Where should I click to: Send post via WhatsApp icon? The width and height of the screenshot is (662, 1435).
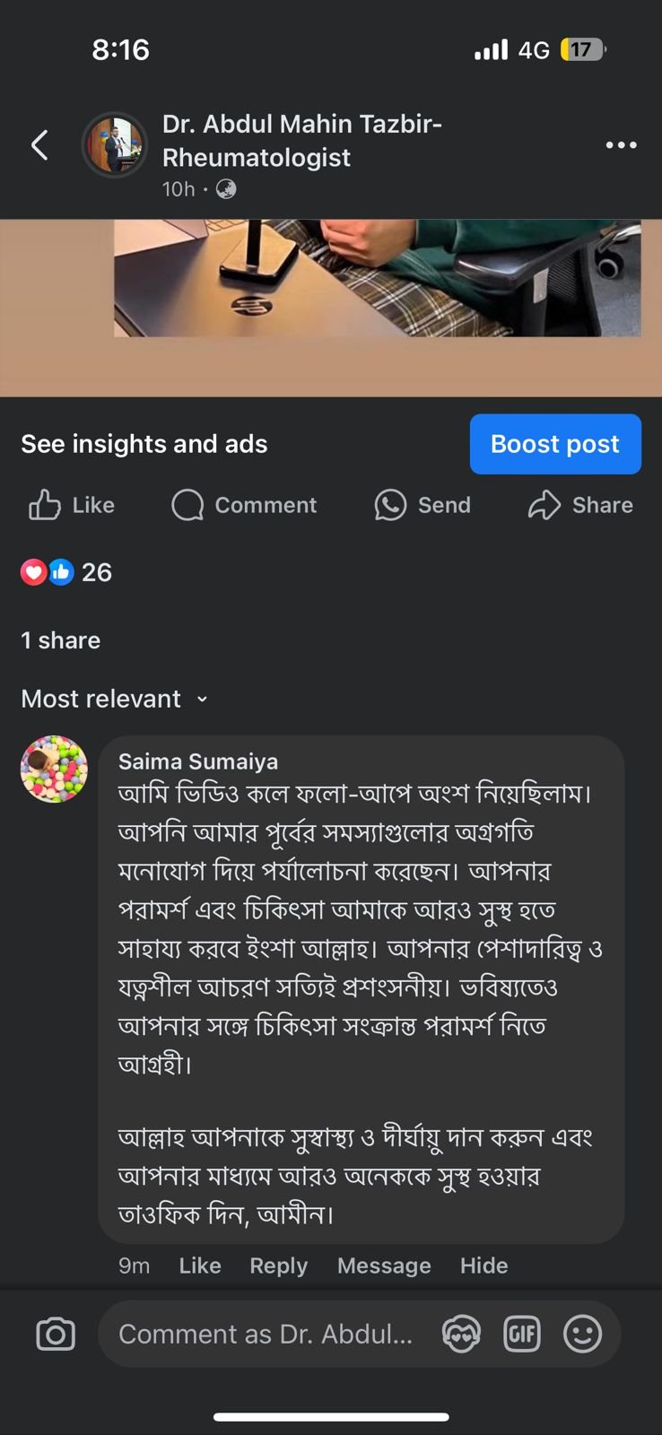click(390, 505)
